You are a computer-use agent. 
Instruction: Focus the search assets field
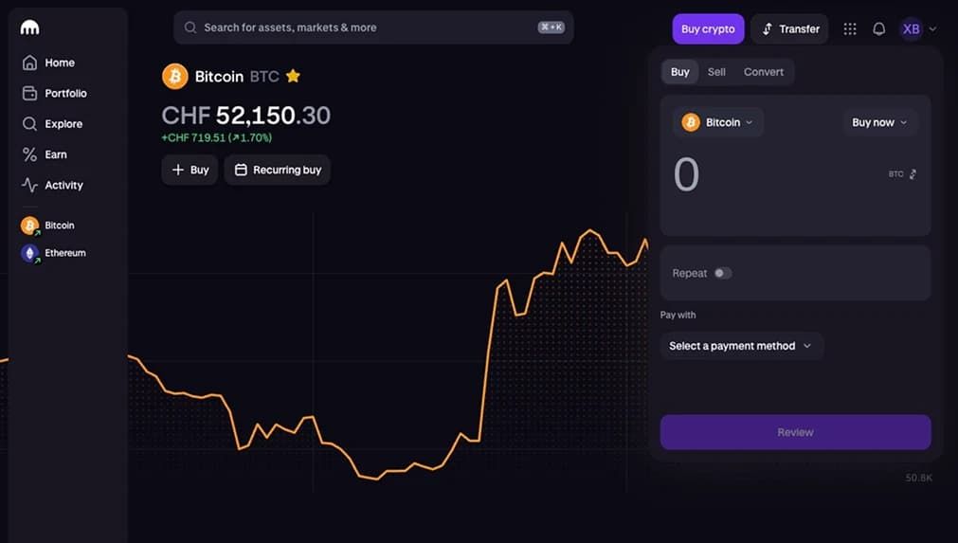click(373, 27)
